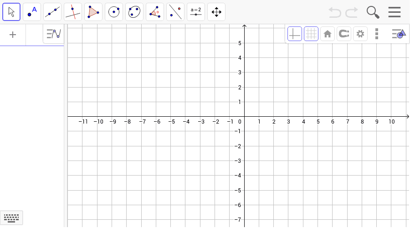410x228 pixels.
Task: Select the Polygon tool
Action: [93, 12]
